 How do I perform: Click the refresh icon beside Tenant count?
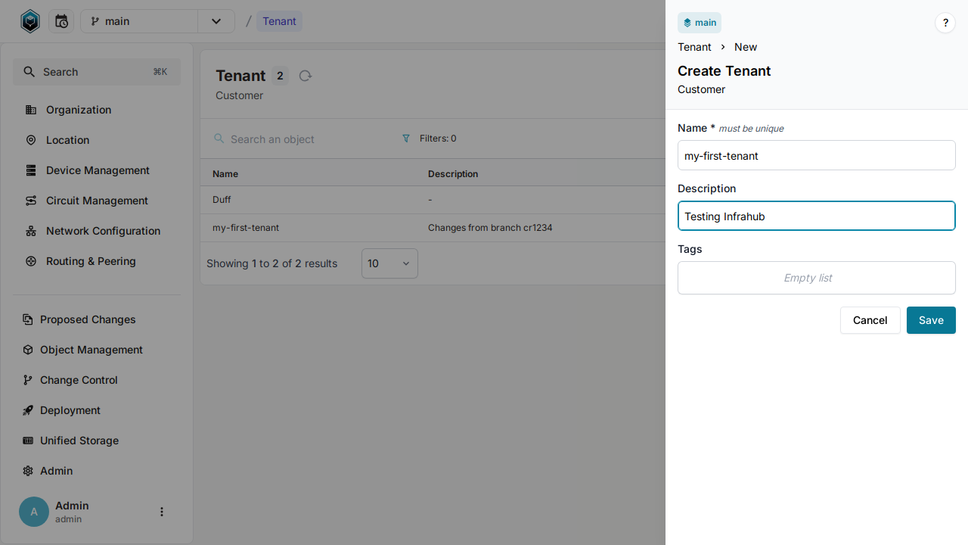pos(305,76)
